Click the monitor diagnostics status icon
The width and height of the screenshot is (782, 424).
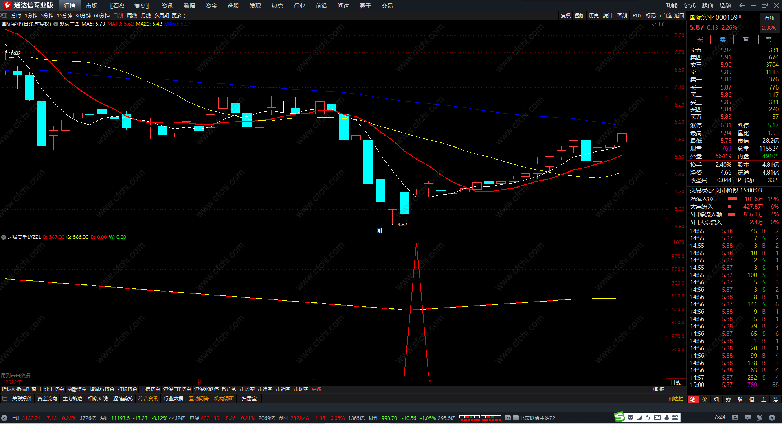(747, 417)
